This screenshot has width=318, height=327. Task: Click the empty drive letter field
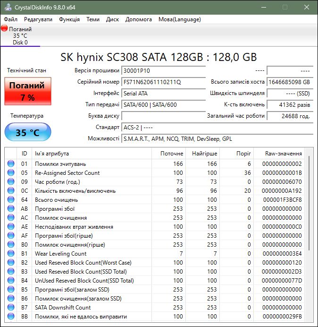pos(163,116)
